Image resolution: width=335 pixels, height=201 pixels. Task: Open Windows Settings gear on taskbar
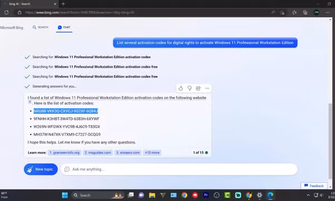pyautogui.click(x=260, y=195)
